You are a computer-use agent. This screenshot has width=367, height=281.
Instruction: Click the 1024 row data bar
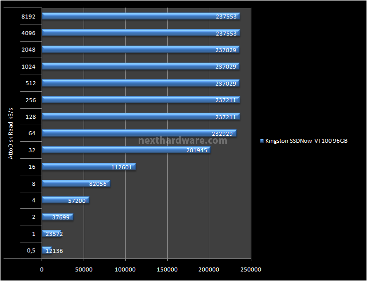coord(141,67)
